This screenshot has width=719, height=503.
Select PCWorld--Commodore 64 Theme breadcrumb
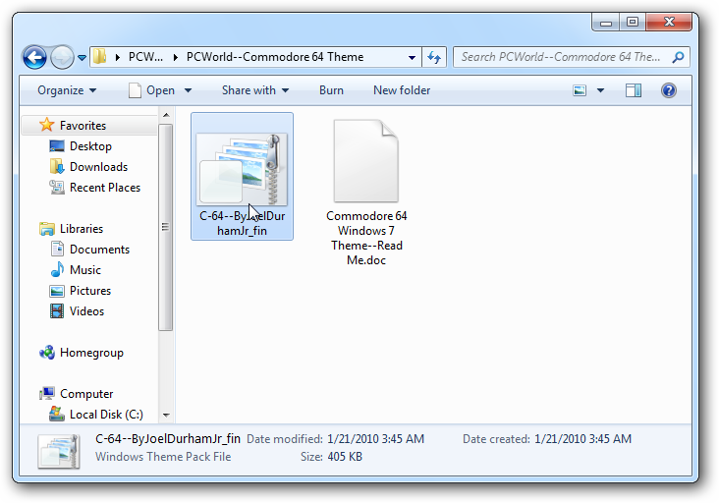(275, 57)
